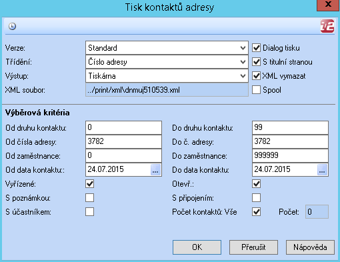
Task: Click the clock icon in the toolbar
Action: tap(12, 26)
